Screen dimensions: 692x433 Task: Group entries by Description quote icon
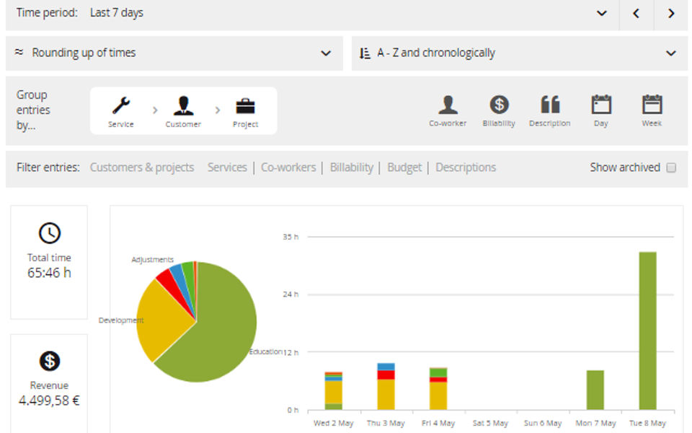pos(550,105)
